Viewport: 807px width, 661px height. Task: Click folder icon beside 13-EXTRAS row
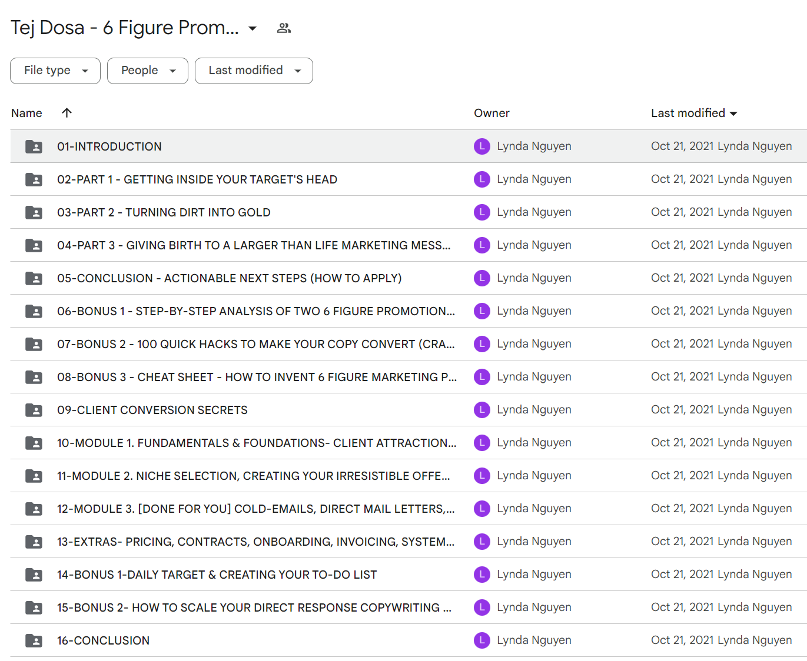point(34,542)
